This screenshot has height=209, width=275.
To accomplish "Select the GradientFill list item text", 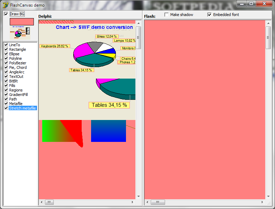I will [18, 95].
